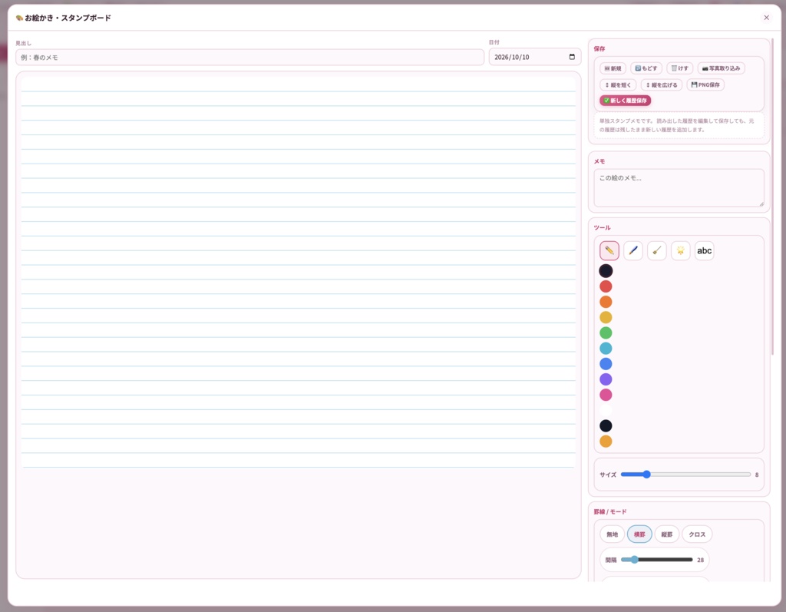
Task: Select the 横罫 ruling mode
Action: point(639,534)
